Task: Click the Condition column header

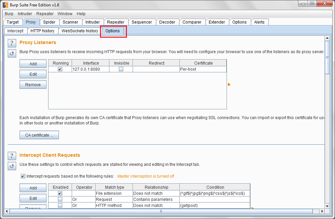Action: (x=215, y=187)
